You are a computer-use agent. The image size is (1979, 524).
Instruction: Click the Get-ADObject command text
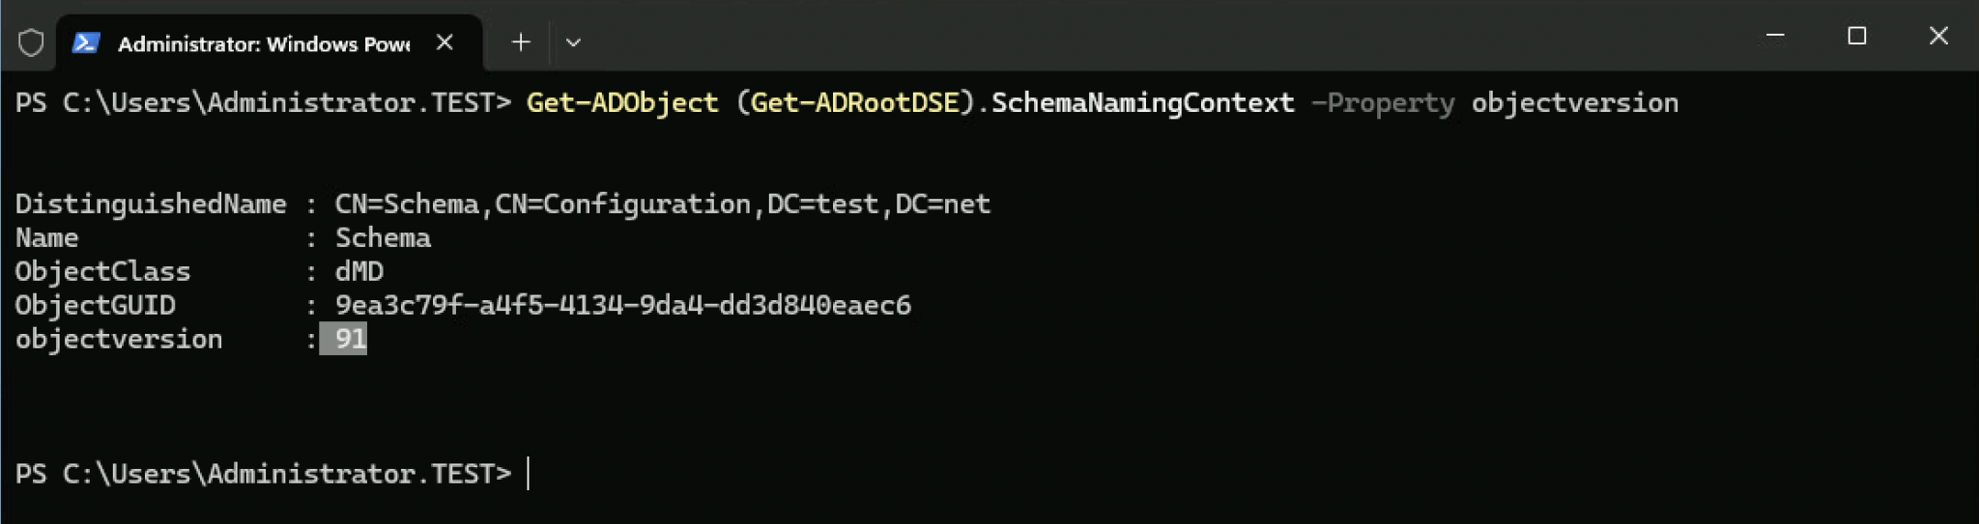point(622,102)
